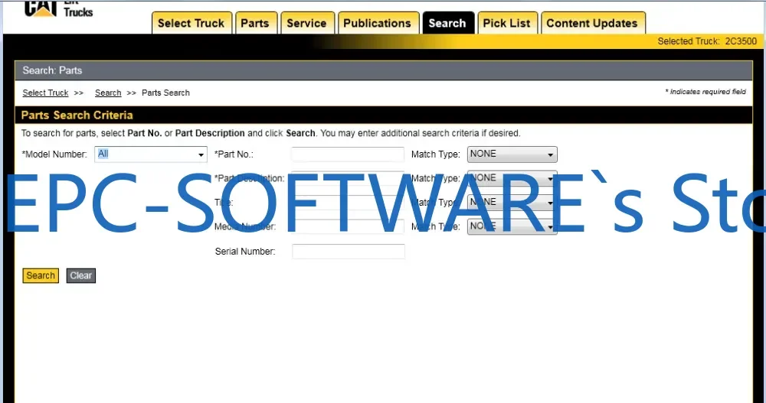The image size is (766, 403).
Task: Click the Clear button
Action: coord(80,275)
